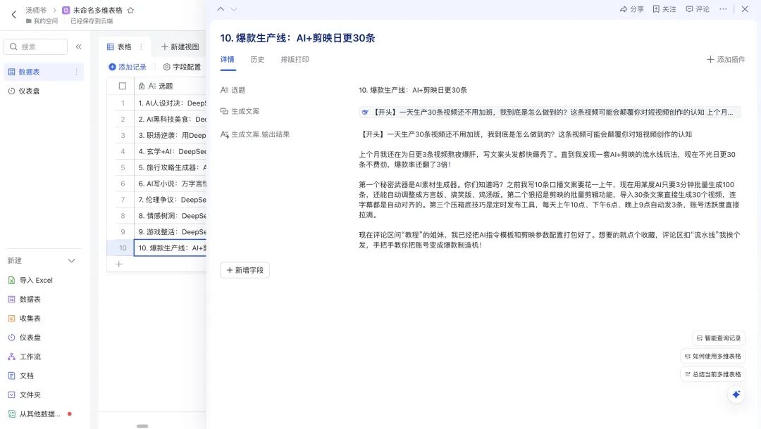Screen dimensions: 761x429
Task: Go to the previous record arrow
Action: 221,9
